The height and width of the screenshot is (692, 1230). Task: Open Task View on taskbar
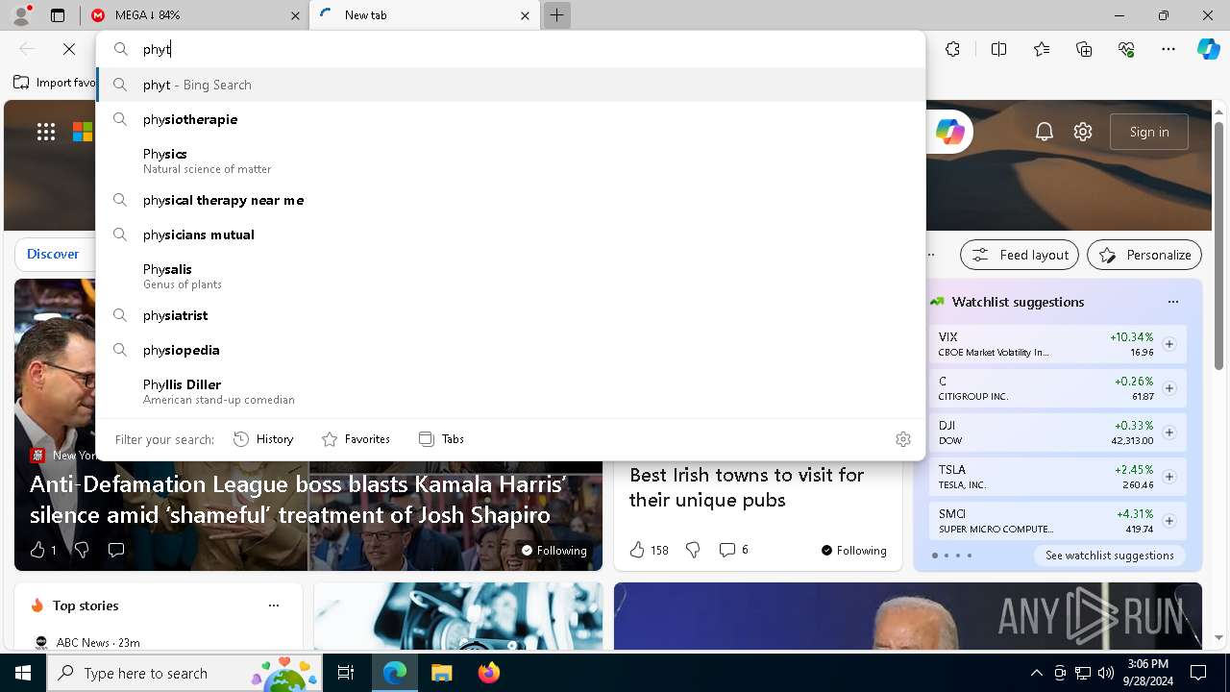(x=346, y=673)
